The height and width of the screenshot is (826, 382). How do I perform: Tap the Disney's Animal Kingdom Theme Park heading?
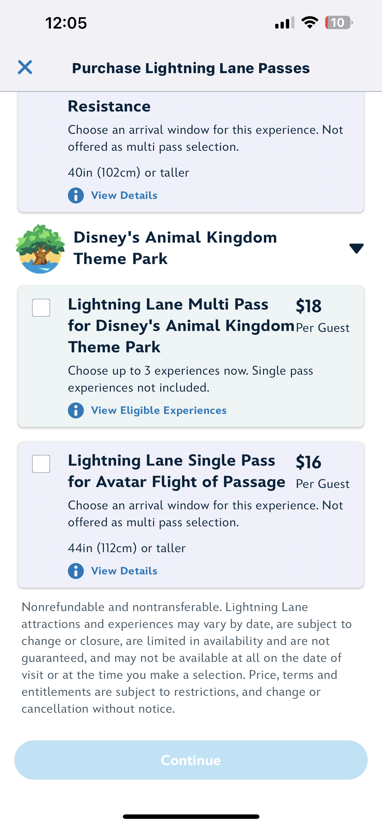175,248
